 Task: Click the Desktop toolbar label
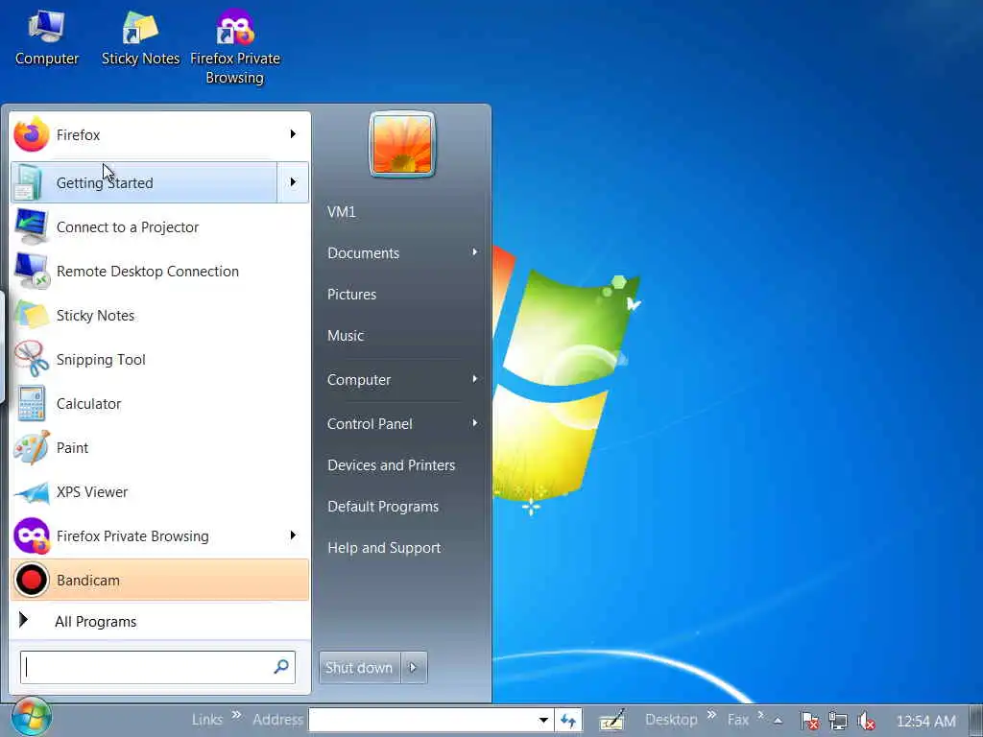pyautogui.click(x=671, y=720)
